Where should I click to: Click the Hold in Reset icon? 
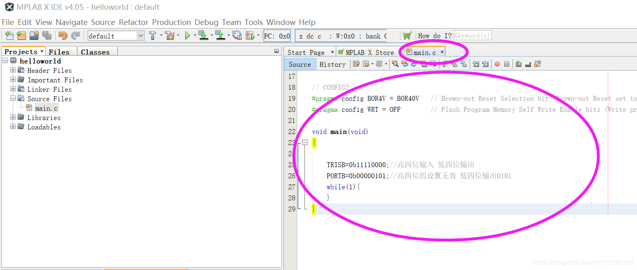(x=237, y=36)
